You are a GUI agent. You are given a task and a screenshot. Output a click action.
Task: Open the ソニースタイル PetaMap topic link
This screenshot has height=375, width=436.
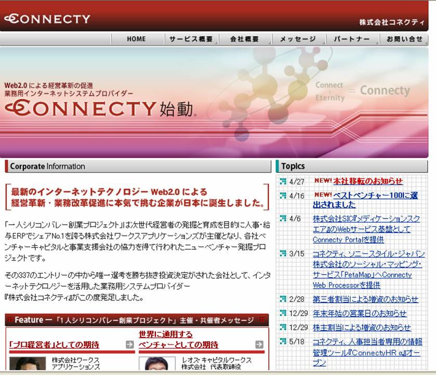tap(368, 269)
